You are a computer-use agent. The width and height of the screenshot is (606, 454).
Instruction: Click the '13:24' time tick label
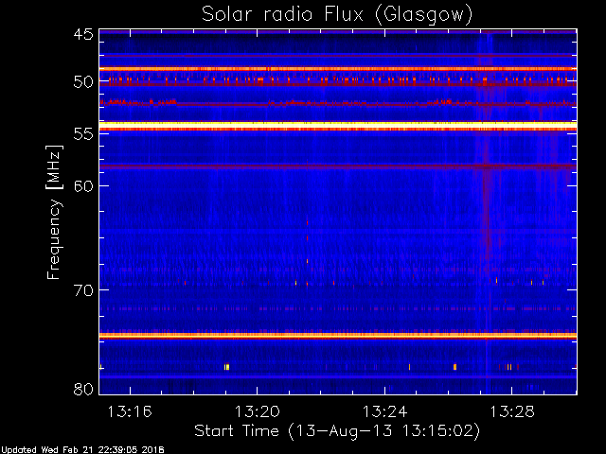pos(384,411)
